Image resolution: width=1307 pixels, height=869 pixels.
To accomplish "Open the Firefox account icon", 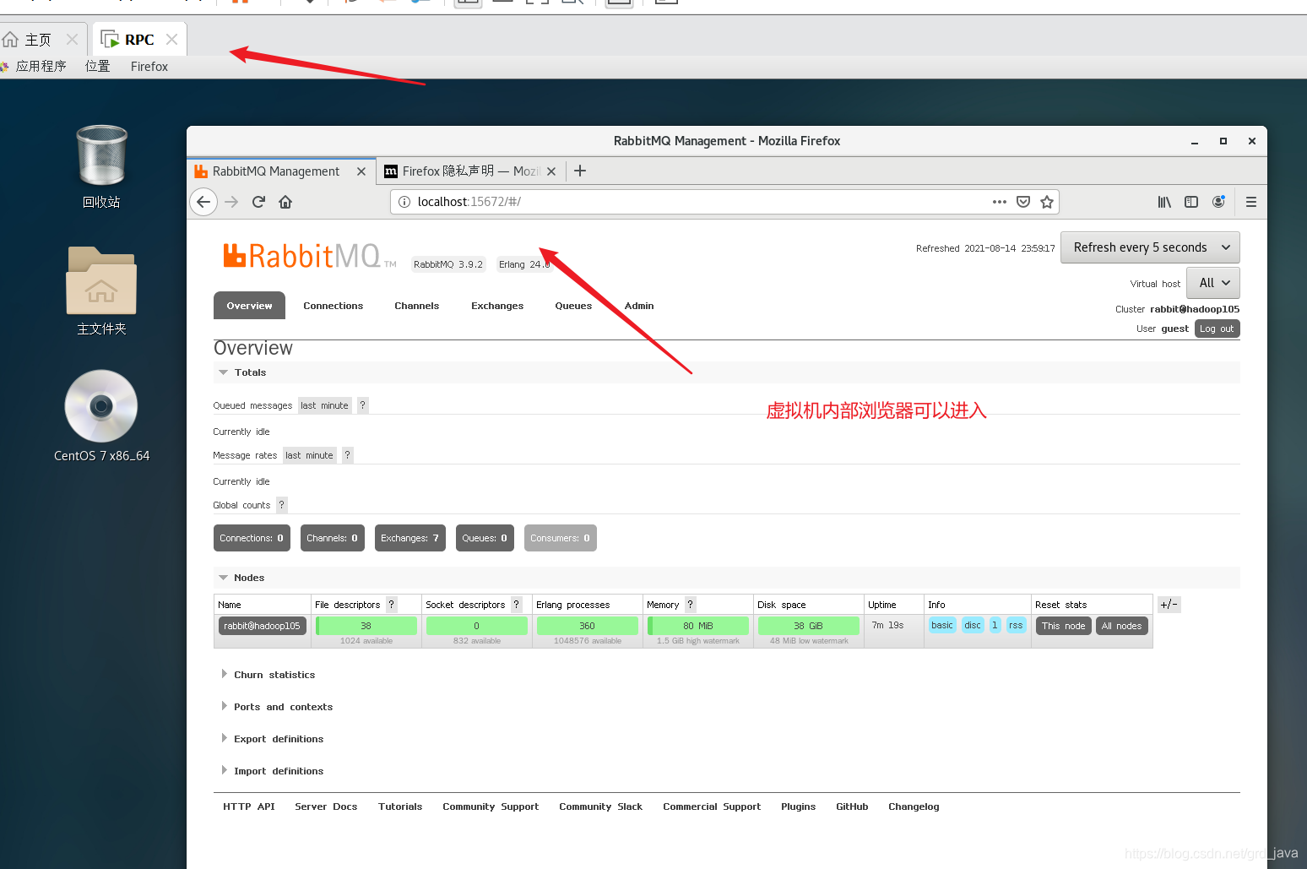I will coord(1218,202).
